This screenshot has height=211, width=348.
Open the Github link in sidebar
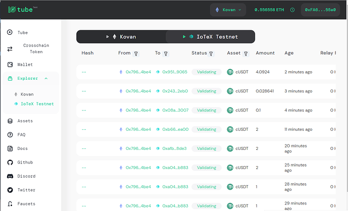(25, 162)
